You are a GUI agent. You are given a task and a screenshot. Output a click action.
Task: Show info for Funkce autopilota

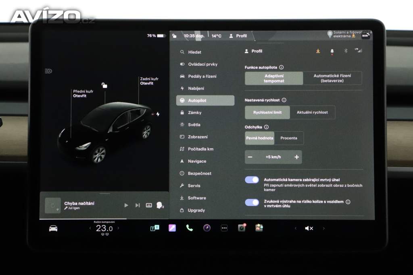click(281, 67)
